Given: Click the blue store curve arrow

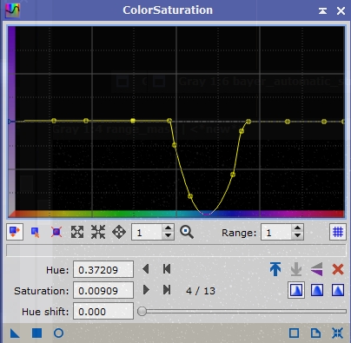Looking at the screenshot, I should click(x=275, y=269).
